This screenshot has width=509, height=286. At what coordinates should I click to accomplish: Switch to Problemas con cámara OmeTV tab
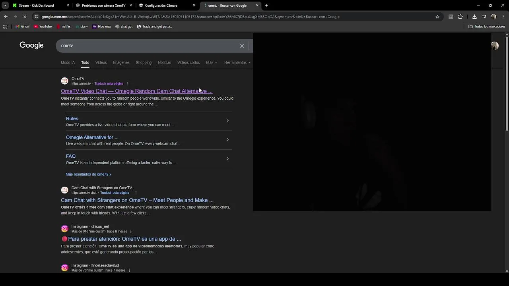(103, 6)
